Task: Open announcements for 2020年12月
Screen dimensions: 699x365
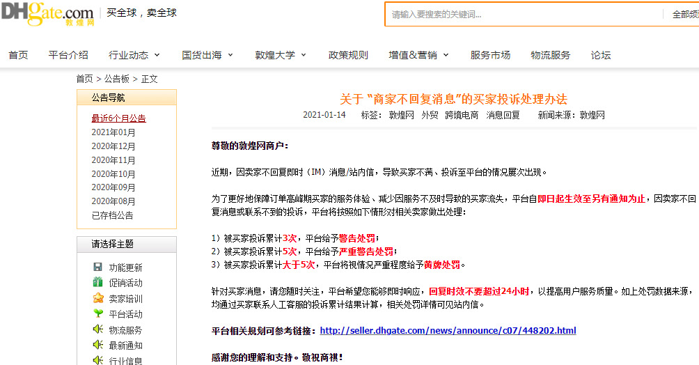Action: [x=113, y=146]
